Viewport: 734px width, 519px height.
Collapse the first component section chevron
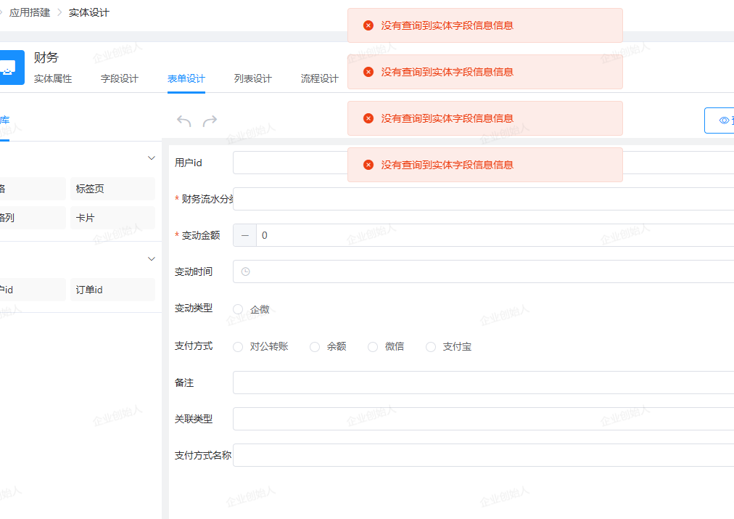[x=152, y=158]
